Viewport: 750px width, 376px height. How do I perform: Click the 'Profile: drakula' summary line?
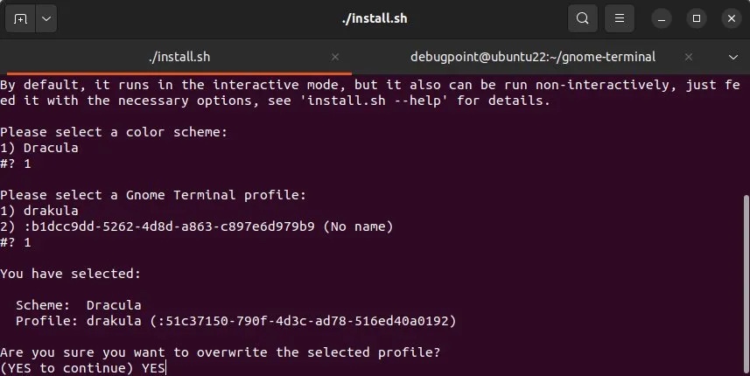coord(236,321)
